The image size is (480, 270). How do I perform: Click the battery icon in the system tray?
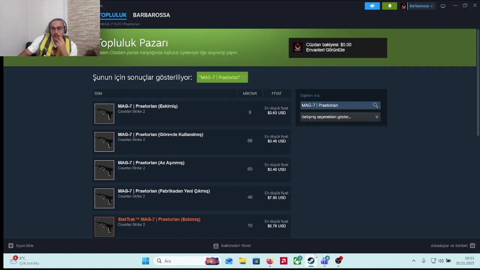click(448, 261)
